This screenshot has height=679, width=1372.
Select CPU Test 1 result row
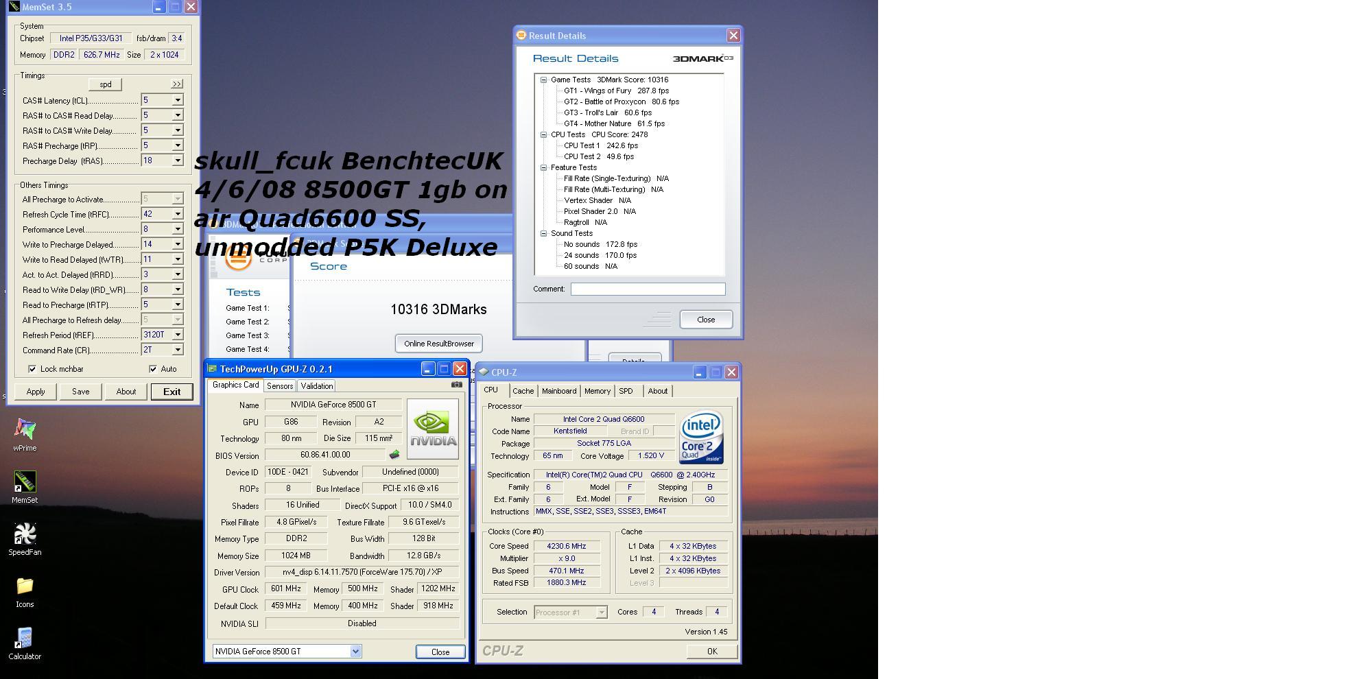coord(601,145)
